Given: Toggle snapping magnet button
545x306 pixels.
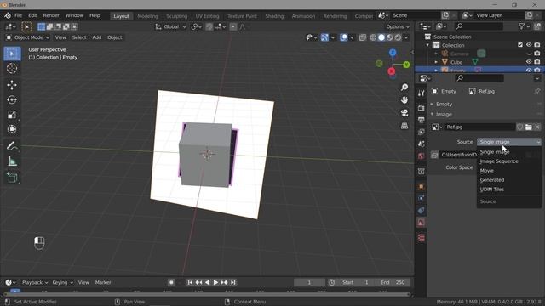Looking at the screenshot, I should tap(209, 26).
